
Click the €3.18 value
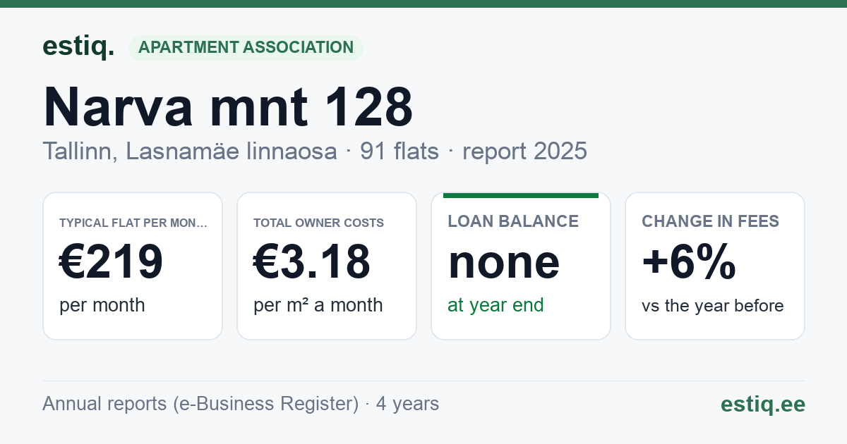(x=312, y=261)
